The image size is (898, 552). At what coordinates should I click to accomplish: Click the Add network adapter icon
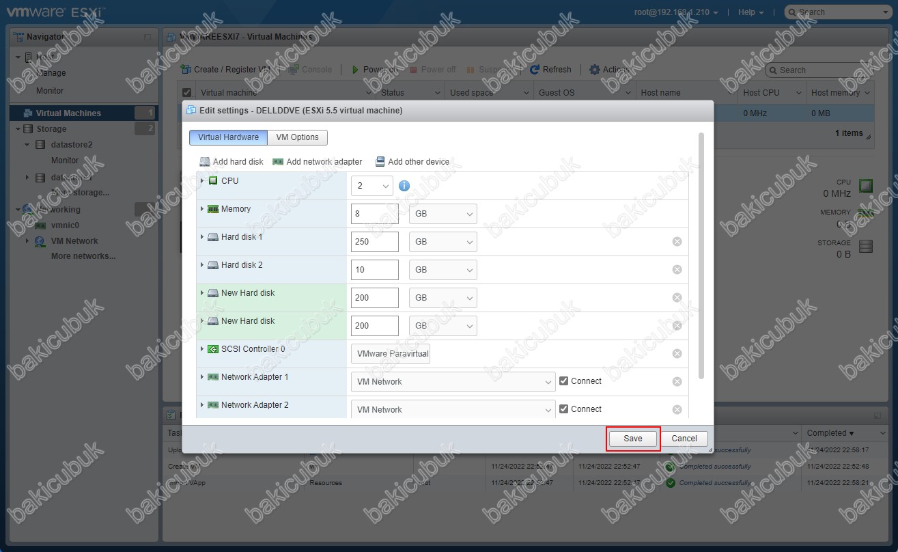pyautogui.click(x=277, y=162)
